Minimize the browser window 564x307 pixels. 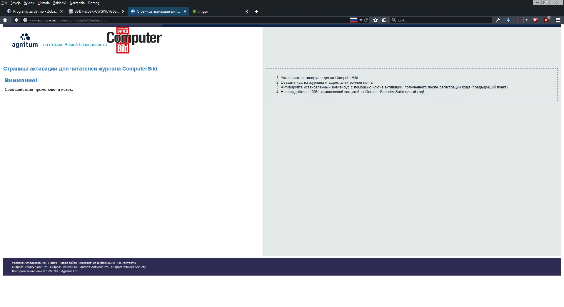tap(538, 2)
